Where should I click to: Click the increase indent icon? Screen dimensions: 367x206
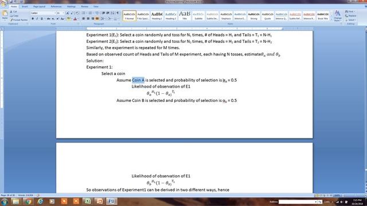[x=108, y=13]
